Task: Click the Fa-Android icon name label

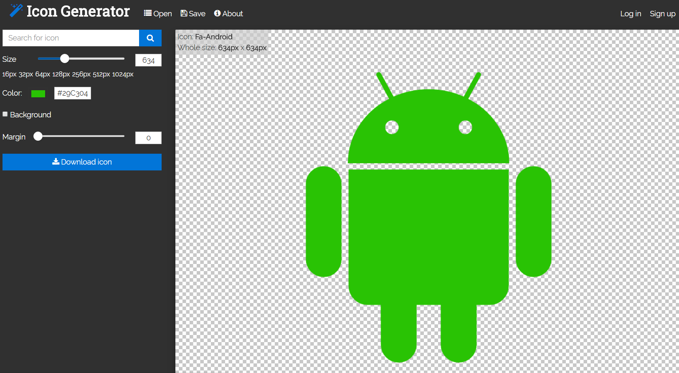Action: coord(214,37)
